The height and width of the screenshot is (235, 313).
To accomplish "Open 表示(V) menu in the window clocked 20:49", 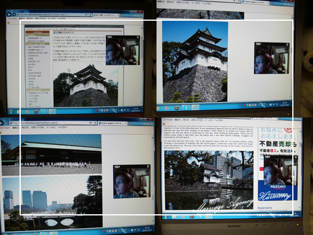I will coord(170,2).
